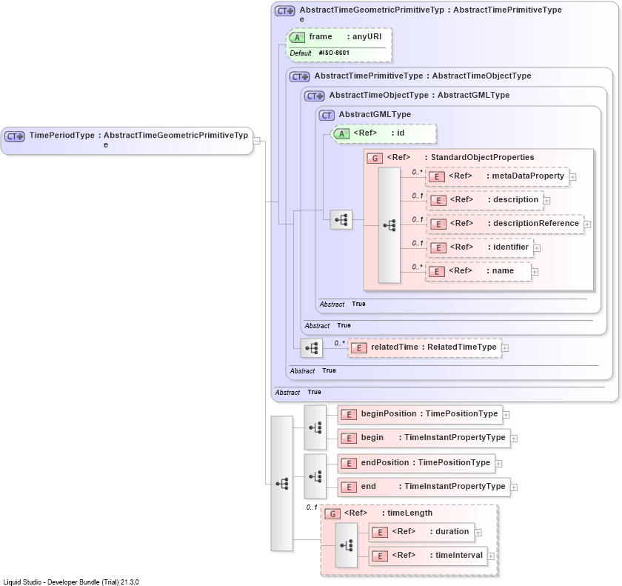Select the ': metaDataProperty' element label

coord(525,176)
